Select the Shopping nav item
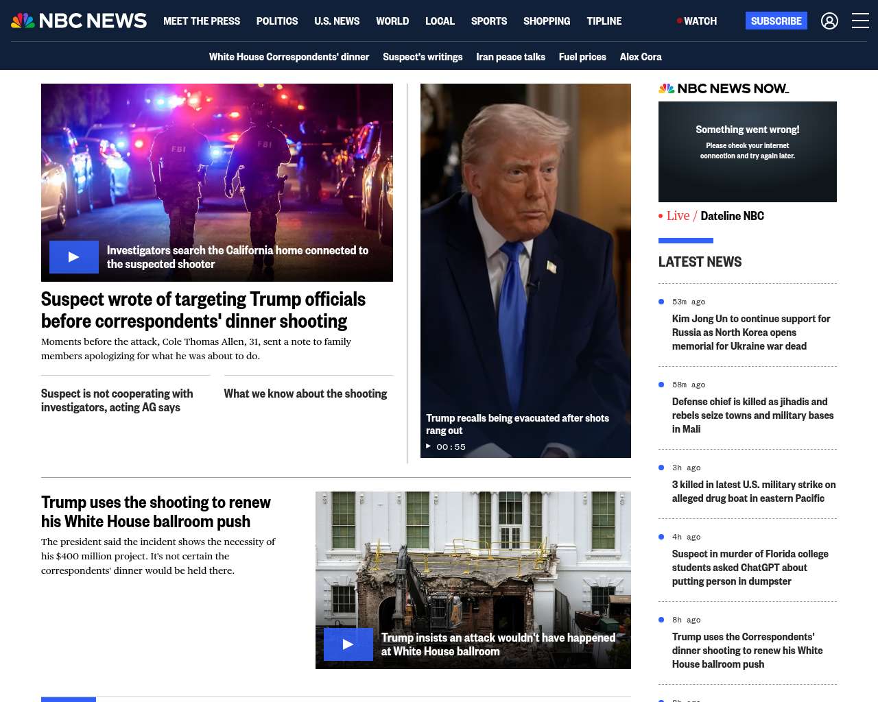878x702 pixels. 547,21
